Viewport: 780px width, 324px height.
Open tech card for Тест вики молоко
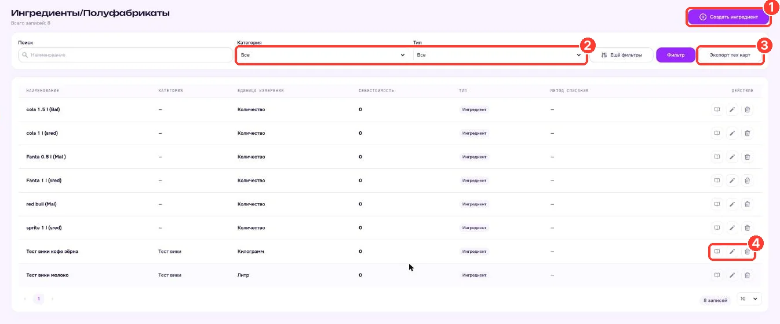[x=717, y=275]
